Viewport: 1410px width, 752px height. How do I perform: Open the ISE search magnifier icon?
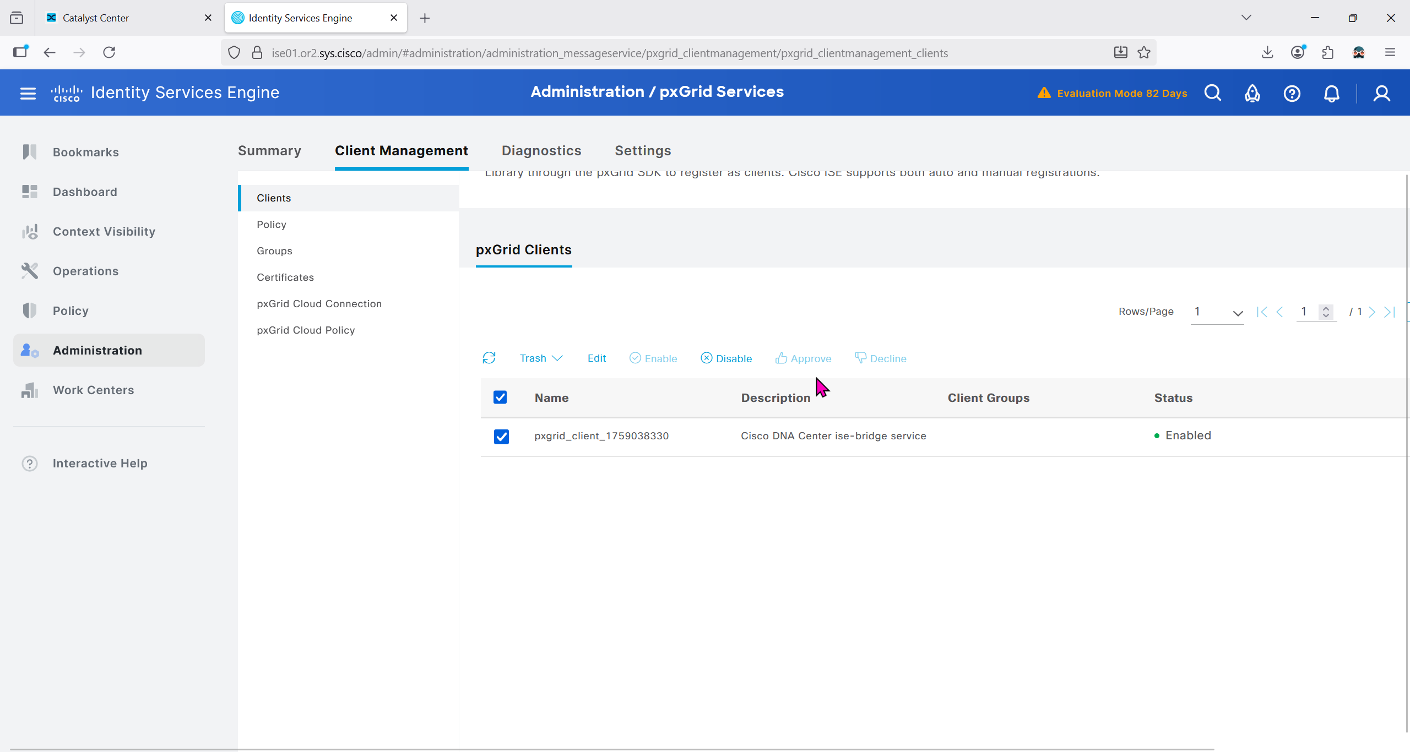1213,93
